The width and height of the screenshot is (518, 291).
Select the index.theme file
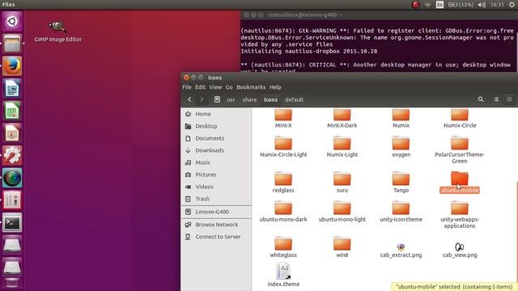[283, 275]
